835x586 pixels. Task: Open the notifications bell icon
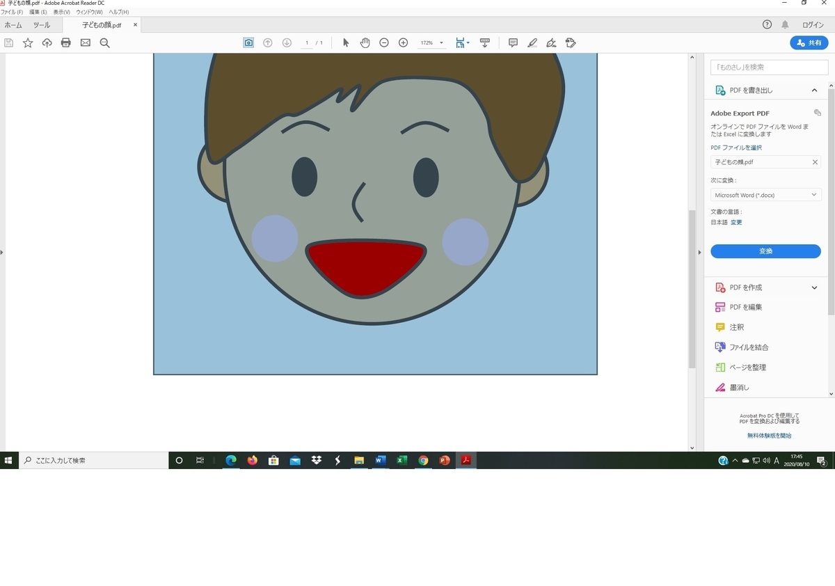[x=785, y=24]
